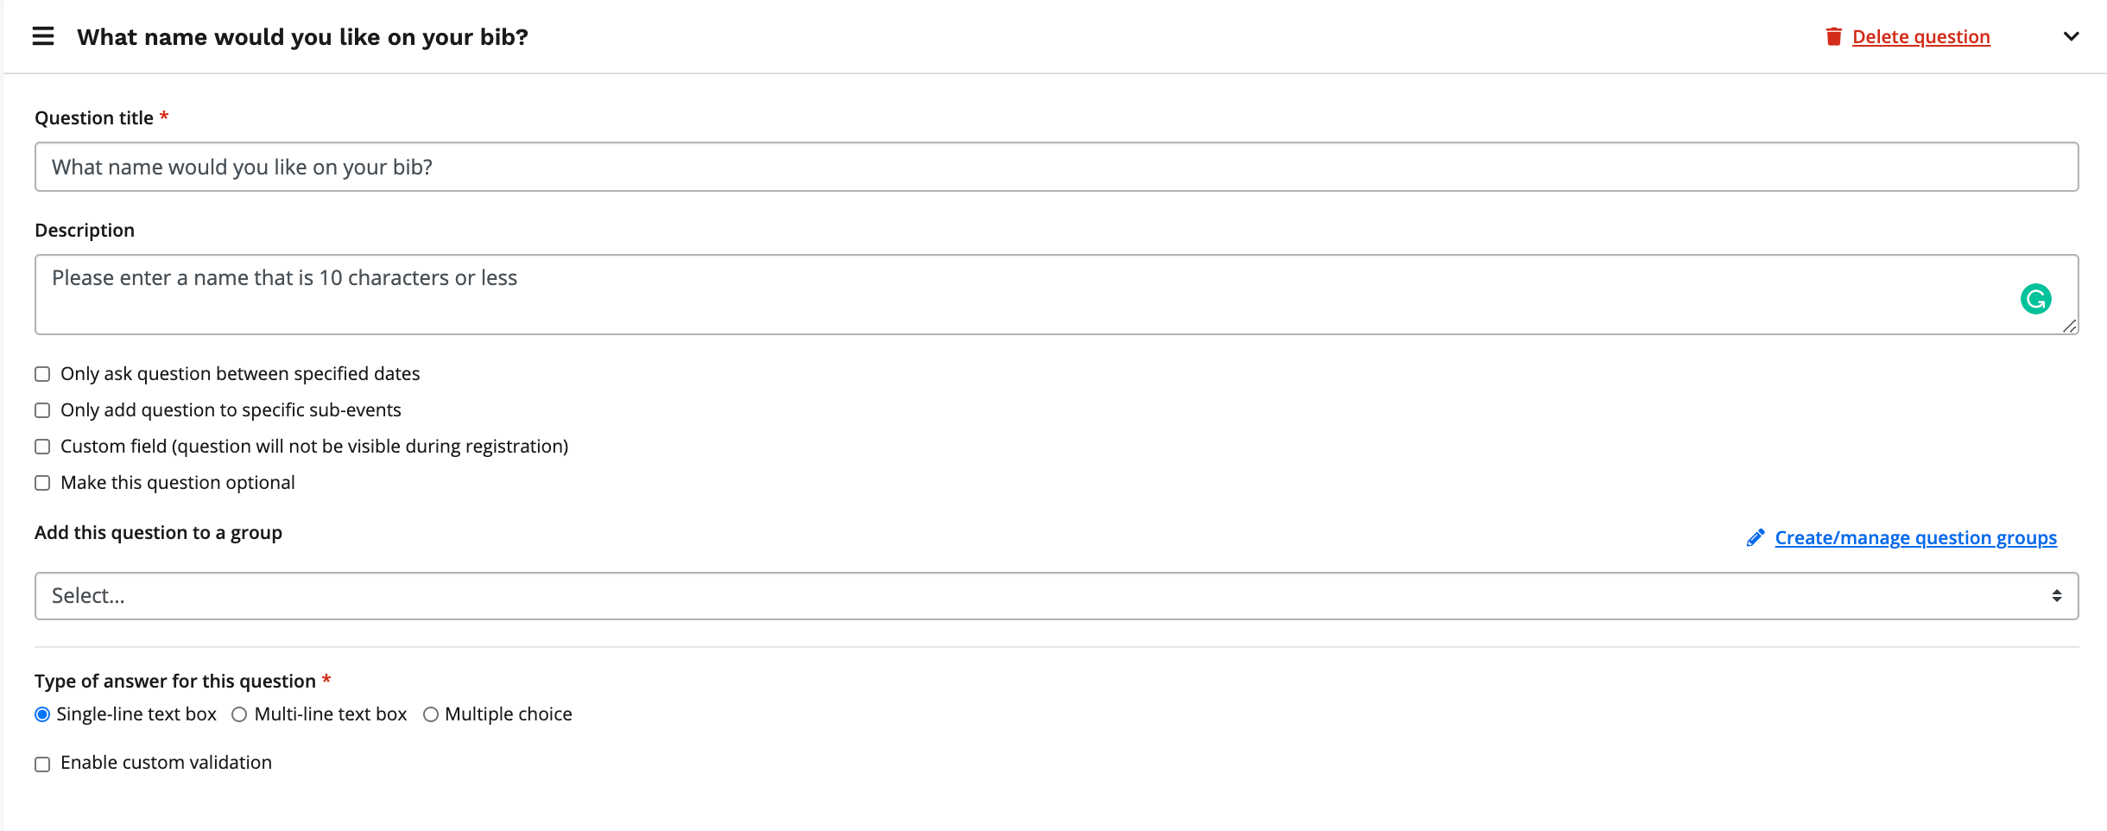The image size is (2107, 831).
Task: Check Make this question optional
Action: [42, 483]
